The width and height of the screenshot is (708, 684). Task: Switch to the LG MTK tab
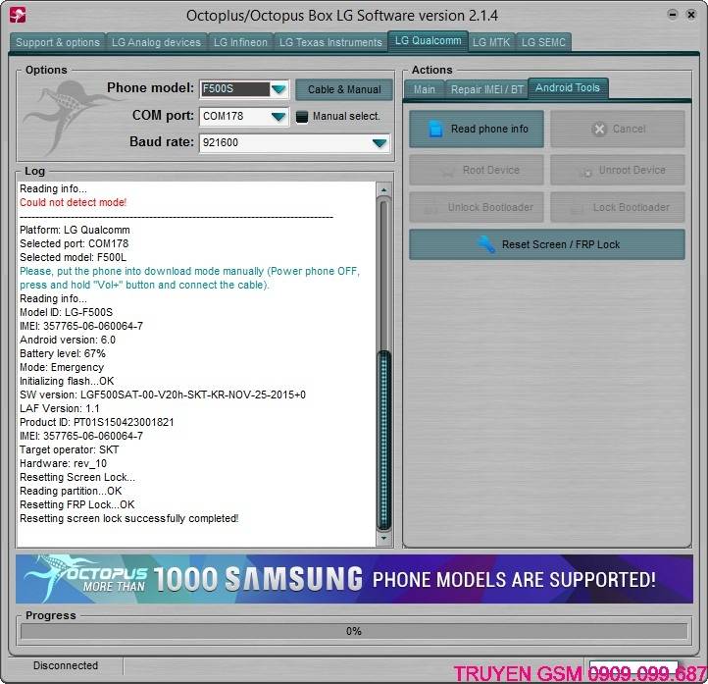pos(491,42)
